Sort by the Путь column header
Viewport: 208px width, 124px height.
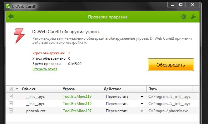pos(169,89)
